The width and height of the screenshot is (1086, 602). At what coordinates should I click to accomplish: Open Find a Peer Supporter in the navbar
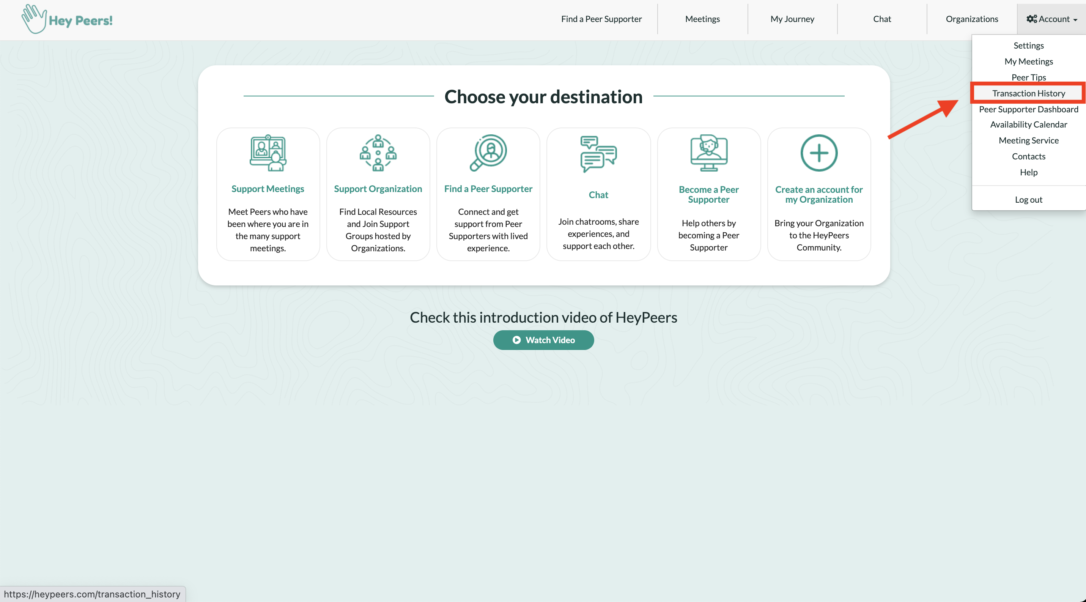pos(601,19)
